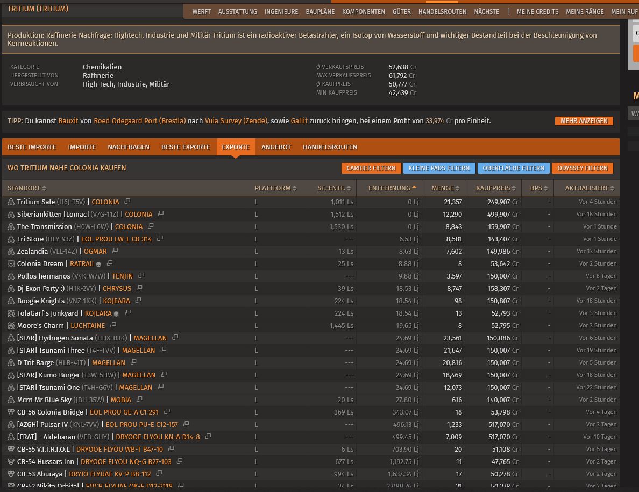Click the station icon beside TolaGarf's Junkyard

pyautogui.click(x=11, y=313)
